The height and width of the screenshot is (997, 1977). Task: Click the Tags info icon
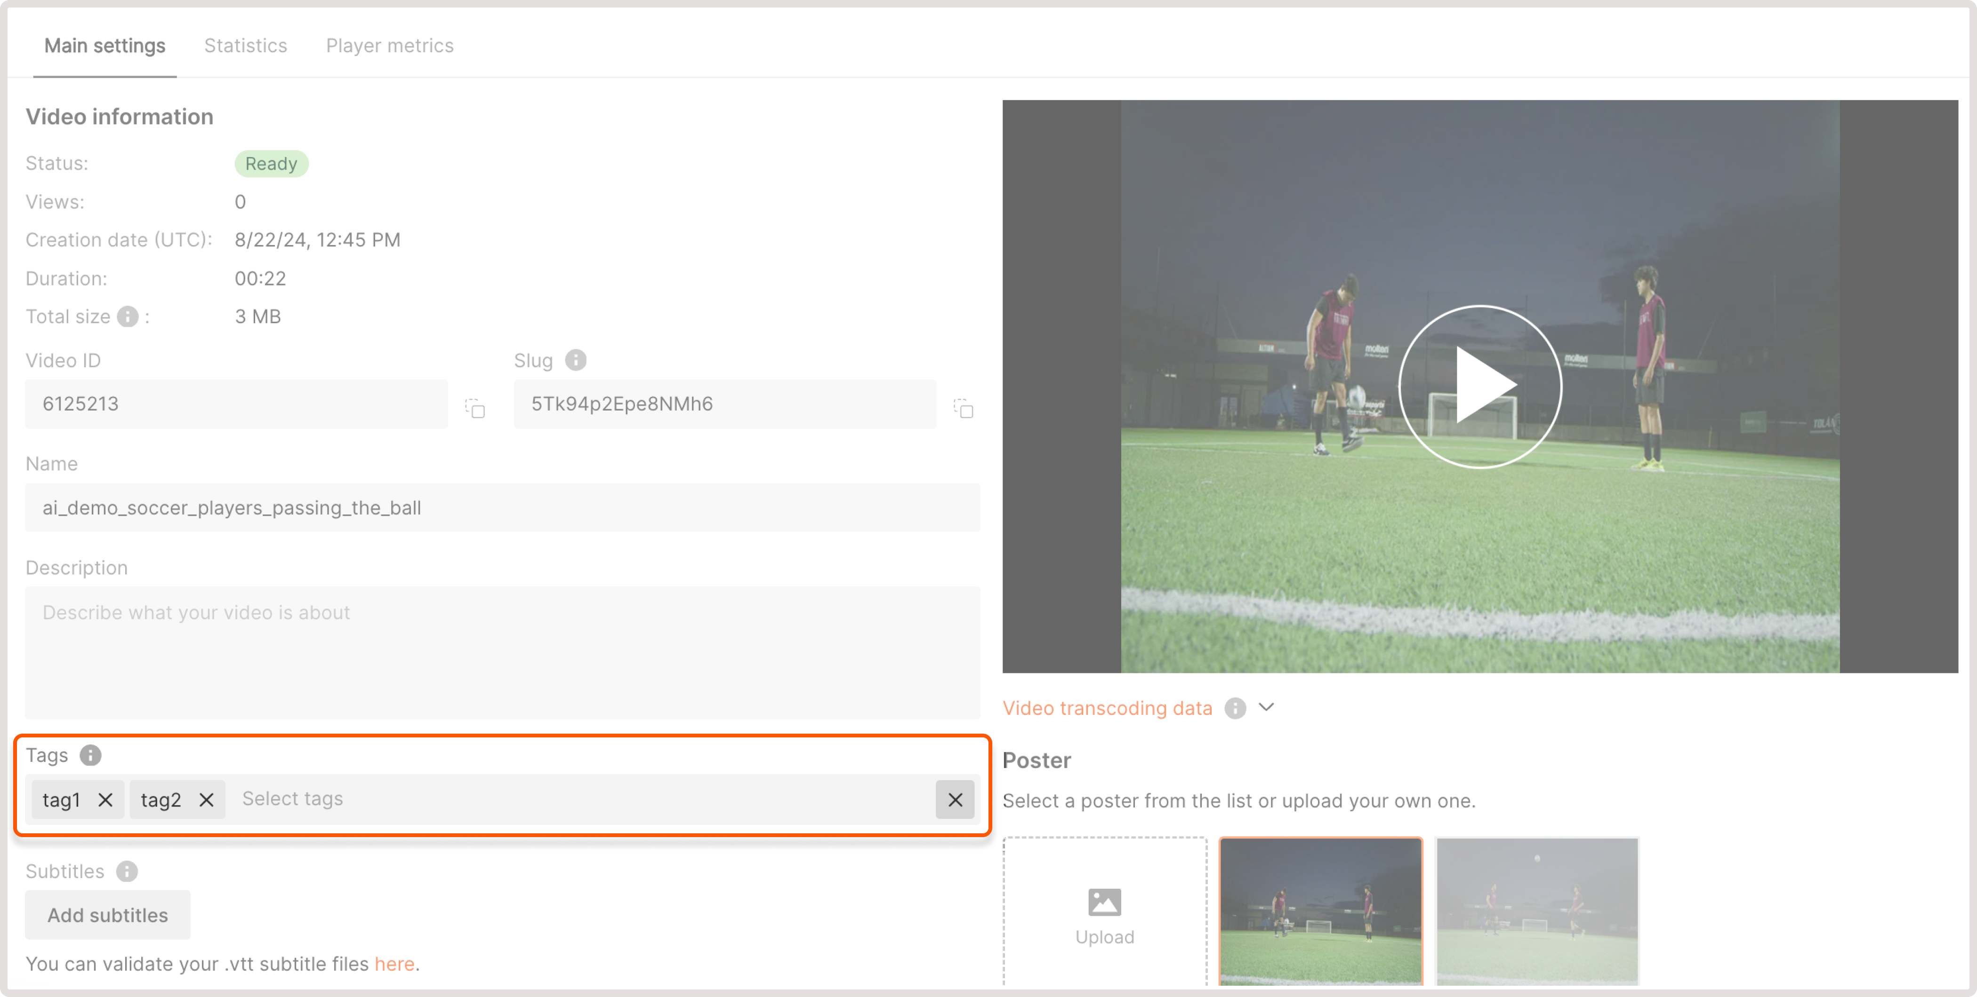(90, 755)
